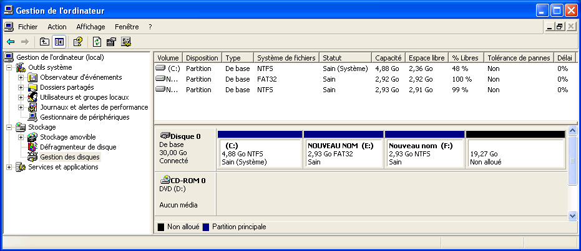Restore the inner MMC child window
This screenshot has height=251, width=581.
click(560, 27)
